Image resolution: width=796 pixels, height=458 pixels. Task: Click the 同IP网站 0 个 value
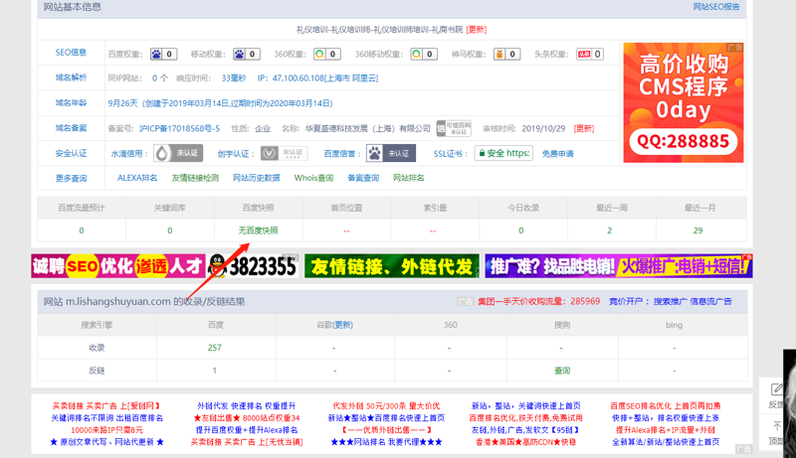click(x=160, y=78)
